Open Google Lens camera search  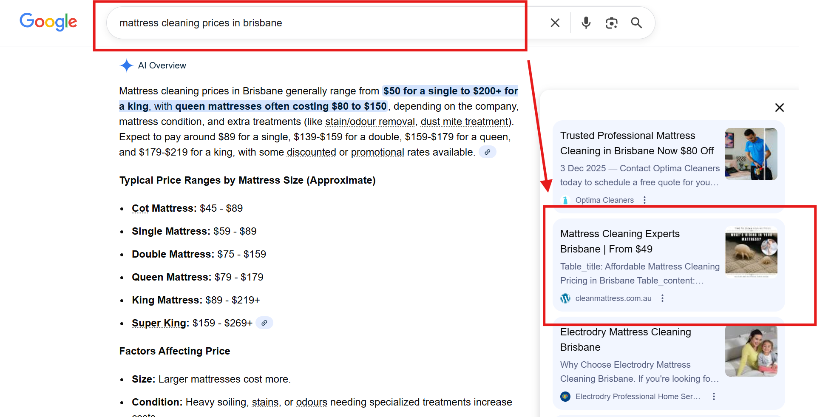point(611,23)
